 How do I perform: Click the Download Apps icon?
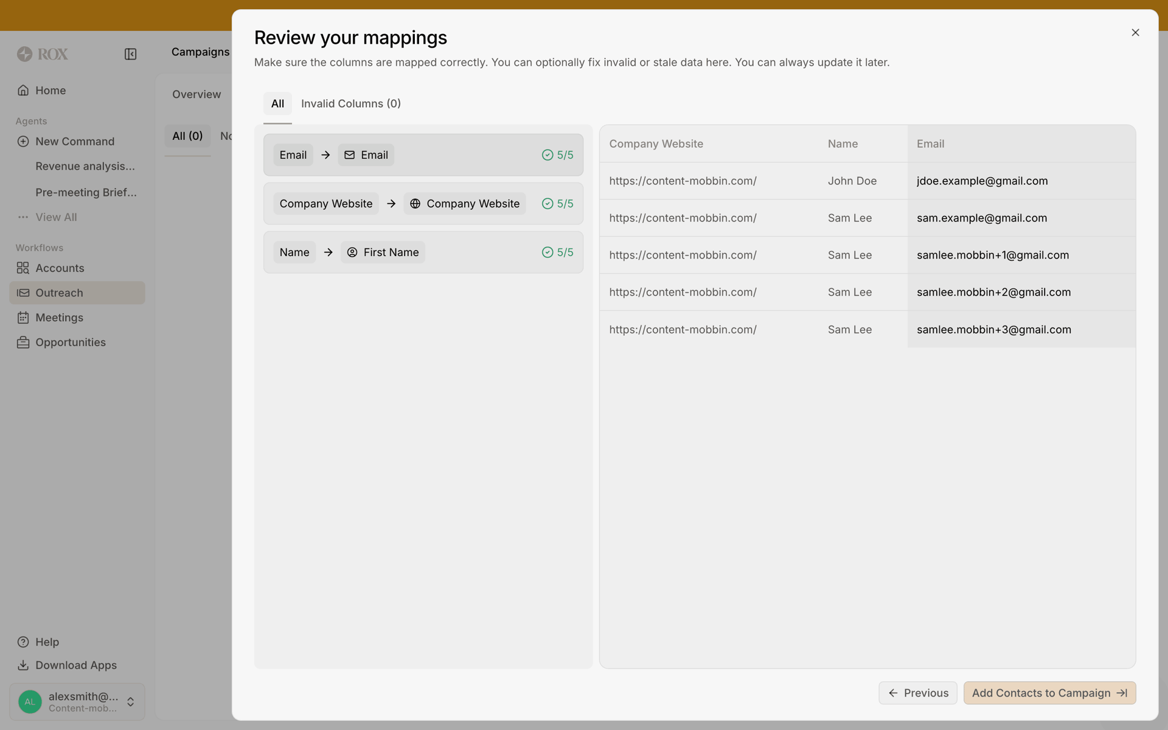pyautogui.click(x=23, y=666)
